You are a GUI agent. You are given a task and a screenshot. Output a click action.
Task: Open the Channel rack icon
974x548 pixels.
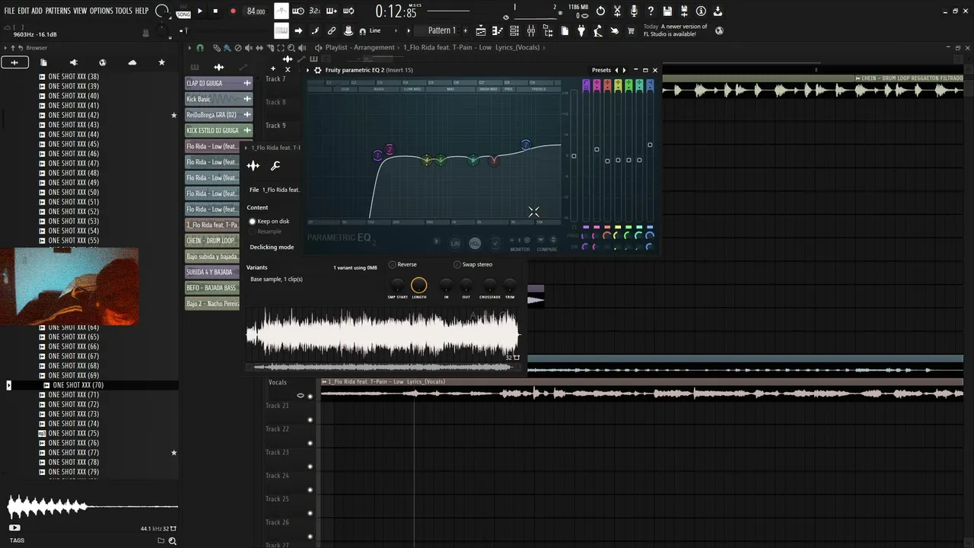514,30
